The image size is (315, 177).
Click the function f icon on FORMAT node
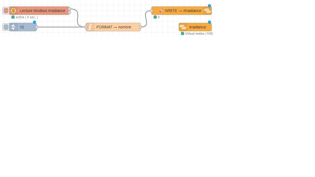coord(90,27)
